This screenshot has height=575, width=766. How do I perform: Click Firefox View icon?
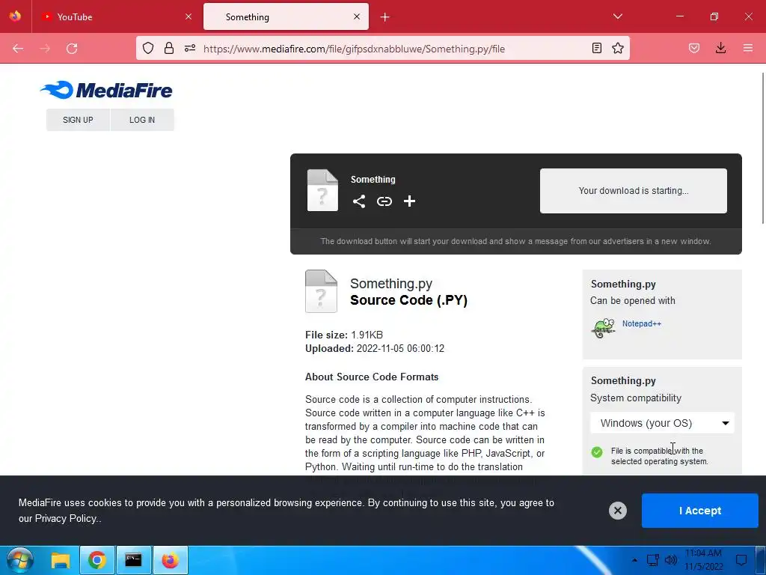[x=15, y=16]
